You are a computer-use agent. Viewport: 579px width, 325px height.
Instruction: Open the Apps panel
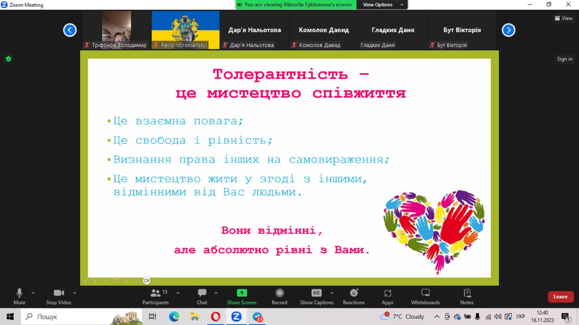[388, 296]
